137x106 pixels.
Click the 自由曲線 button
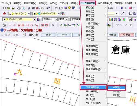pyautogui.click(x=113, y=35)
